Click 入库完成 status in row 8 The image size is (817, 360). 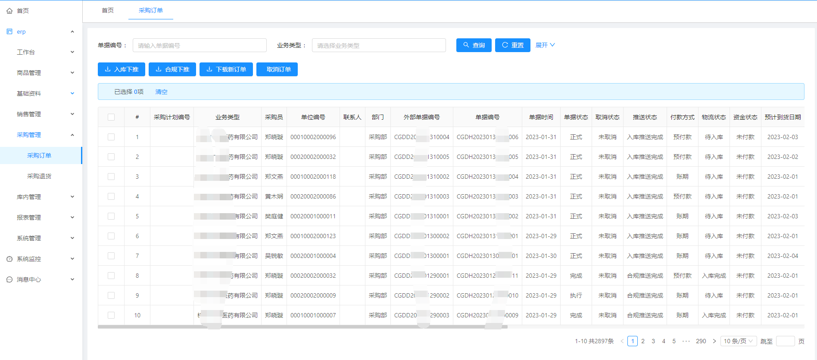714,276
